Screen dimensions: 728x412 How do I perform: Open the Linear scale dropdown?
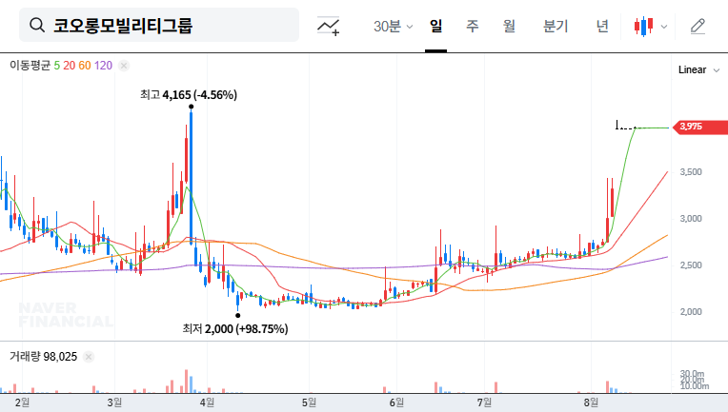click(698, 70)
